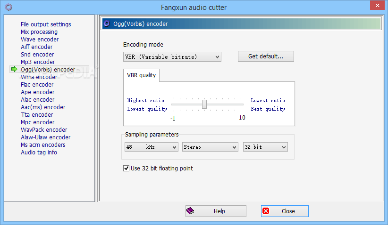The height and width of the screenshot is (225, 388).
Task: Open Wma encoder settings
Action: (x=39, y=77)
